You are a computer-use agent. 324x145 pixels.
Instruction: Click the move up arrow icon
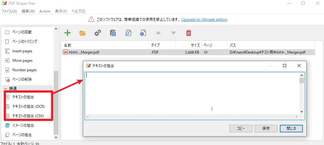pos(158,33)
